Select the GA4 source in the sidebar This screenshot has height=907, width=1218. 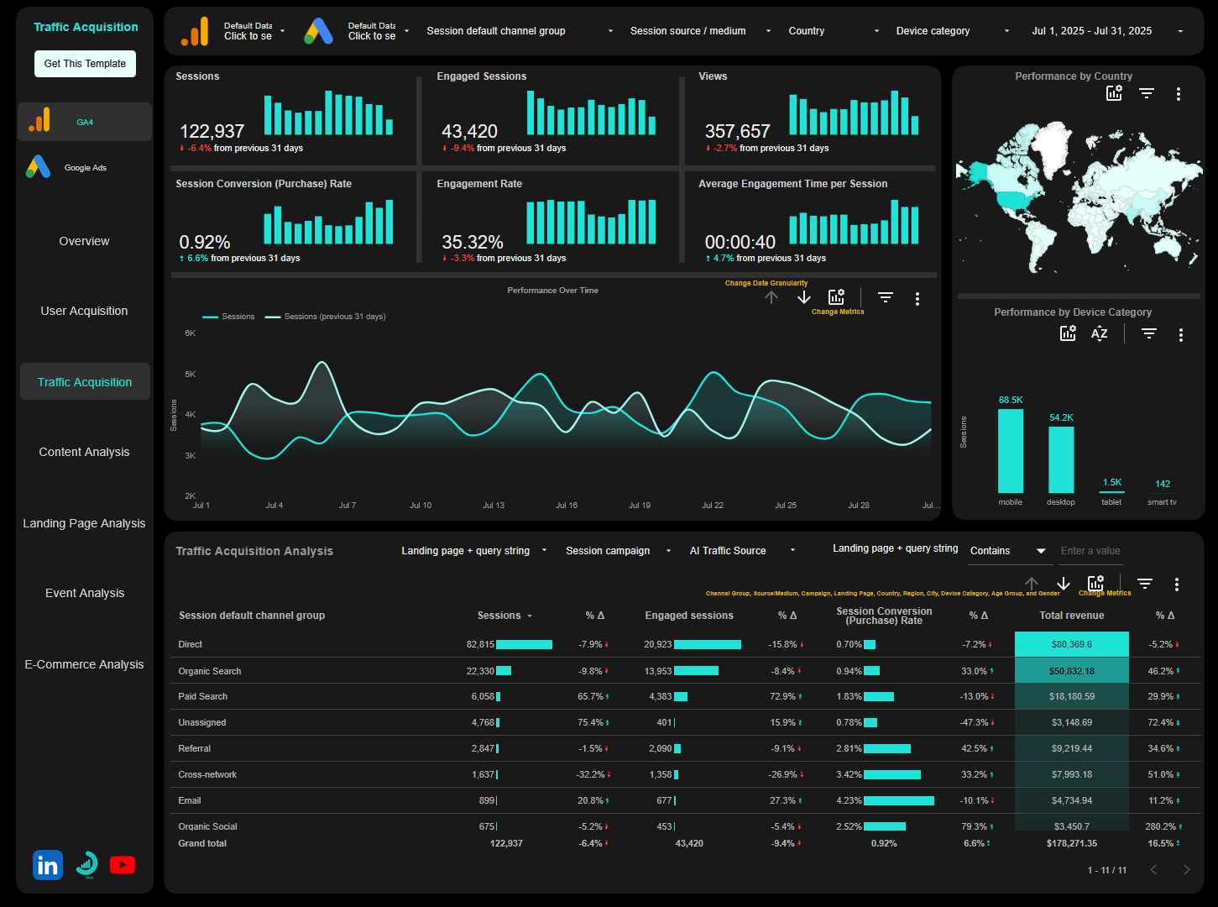(x=84, y=121)
